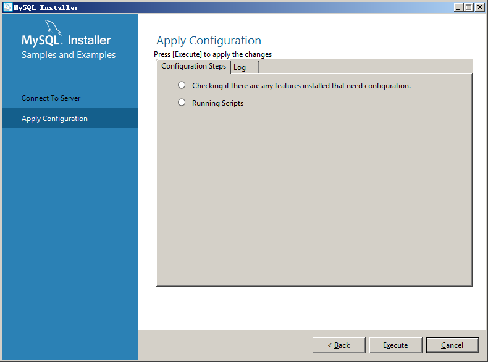Close the MySQL Installer window
Image resolution: width=488 pixels, height=362 pixels.
[479, 7]
